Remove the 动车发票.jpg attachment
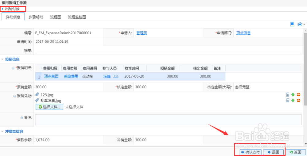The height and width of the screenshot is (156, 307). tap(298, 101)
